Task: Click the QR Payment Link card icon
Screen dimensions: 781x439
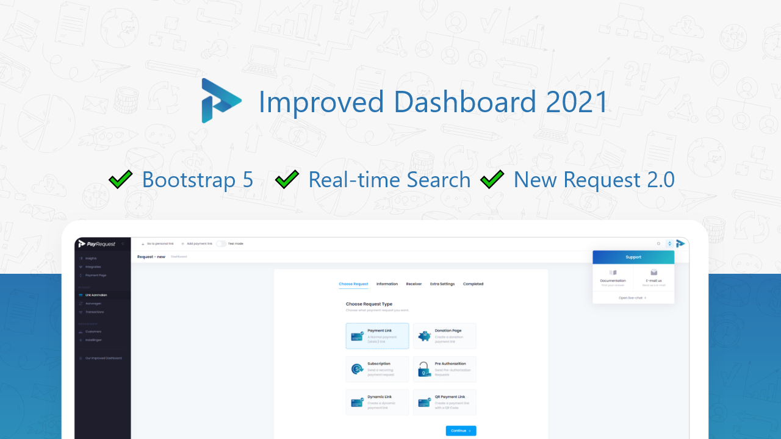Action: (425, 402)
